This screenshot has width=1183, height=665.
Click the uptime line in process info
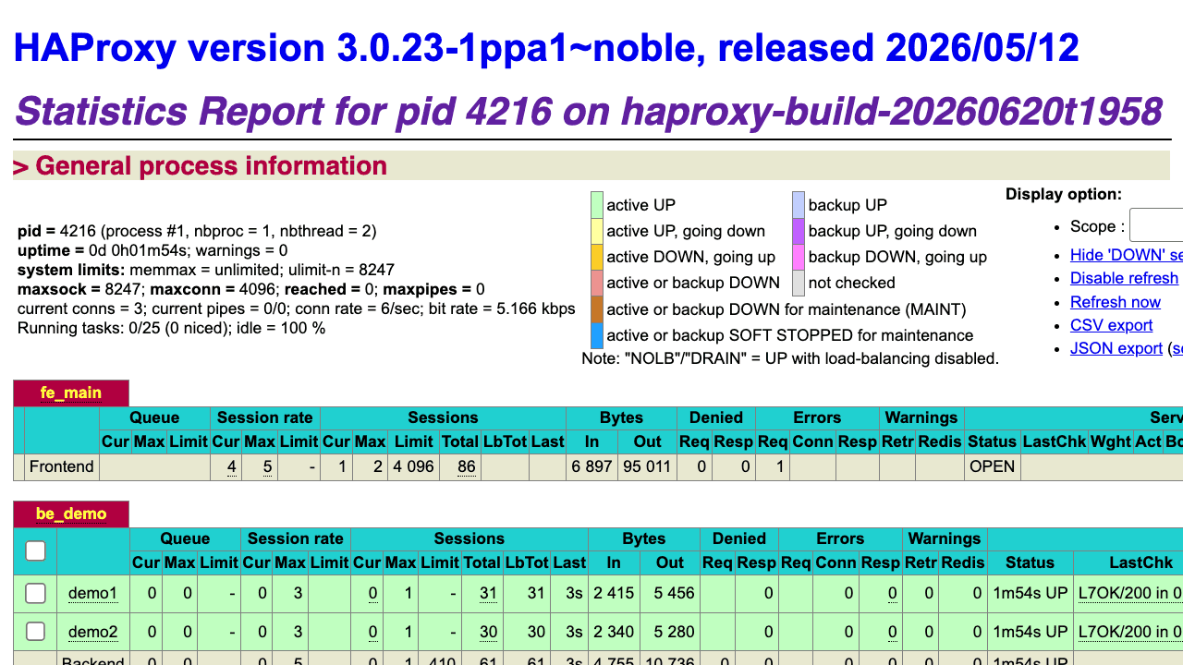click(x=152, y=250)
